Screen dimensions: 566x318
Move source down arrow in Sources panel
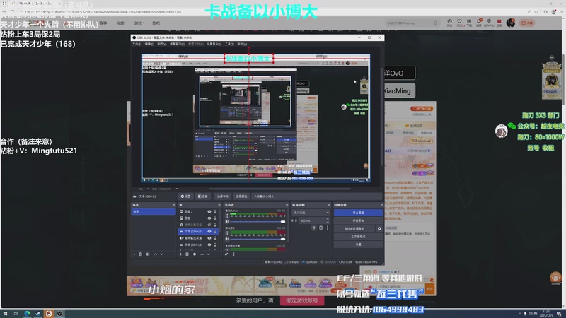pos(208,254)
